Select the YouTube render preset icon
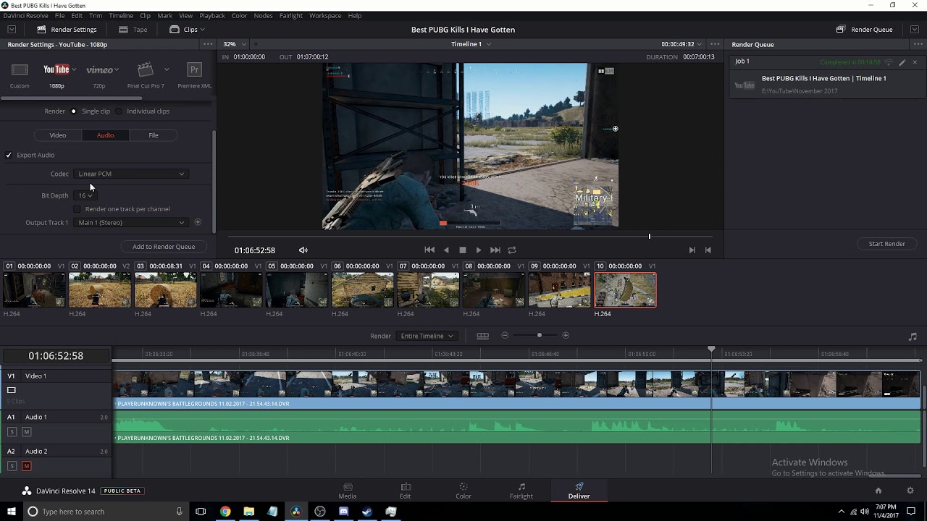This screenshot has width=927, height=521. 56,70
